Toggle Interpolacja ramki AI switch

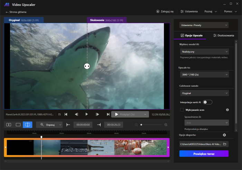(x=207, y=102)
